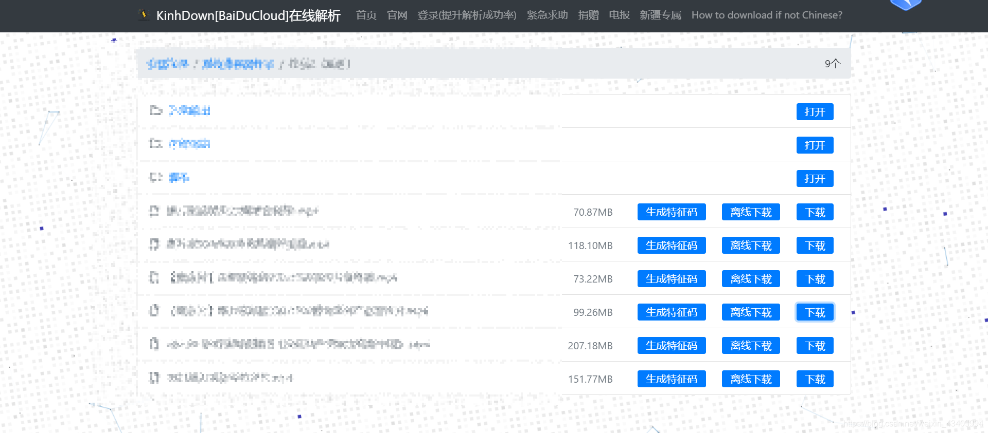Click the 207.18MB size value
The image size is (988, 433).
click(x=590, y=346)
